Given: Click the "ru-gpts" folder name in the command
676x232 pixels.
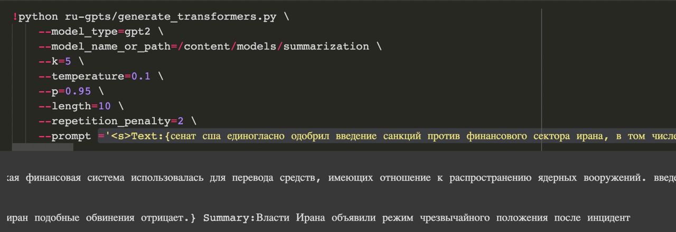Looking at the screenshot, I should pyautogui.click(x=88, y=16).
